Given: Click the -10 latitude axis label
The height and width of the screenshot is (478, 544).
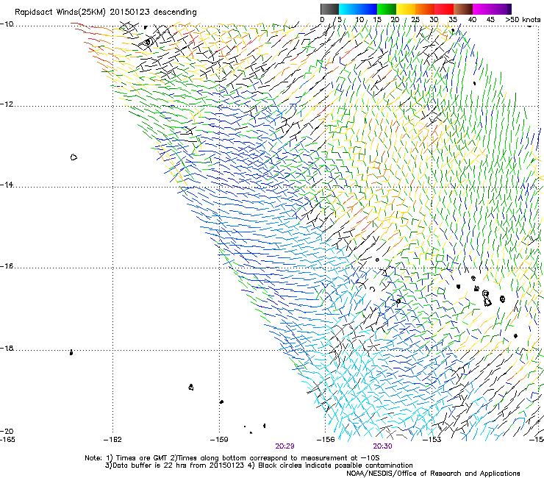Looking at the screenshot, I should pos(7,24).
